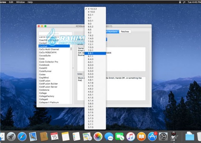
Task: Open the Calendar app in dock
Action: 54,136
